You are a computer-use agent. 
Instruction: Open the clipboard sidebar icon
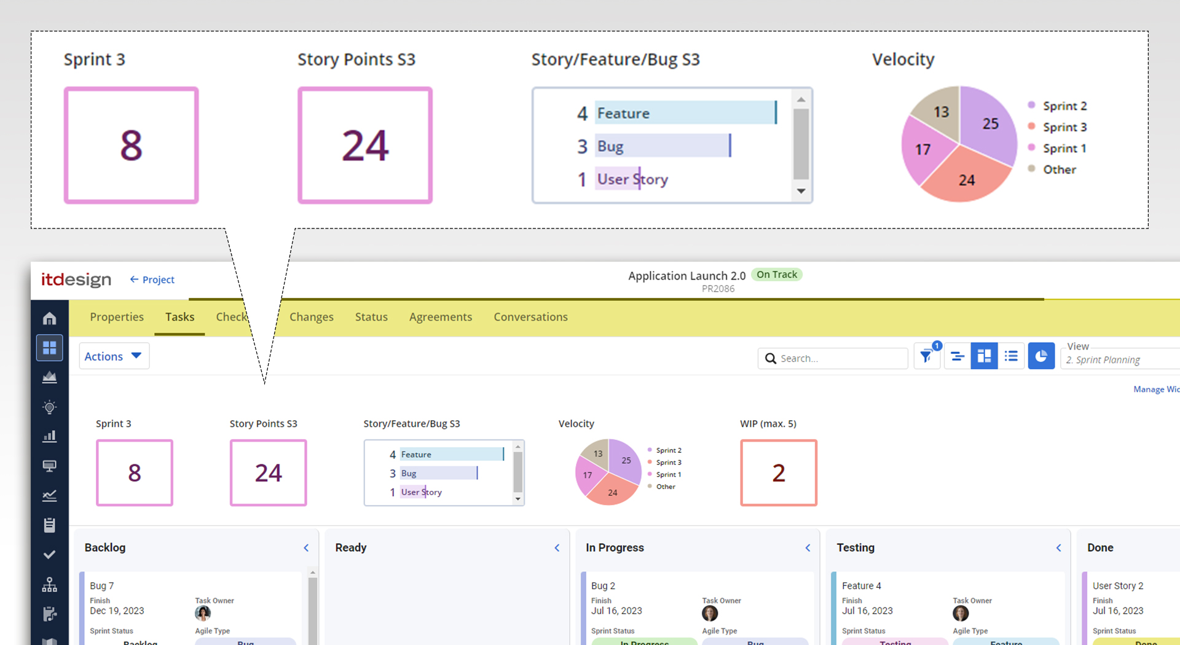tap(50, 525)
